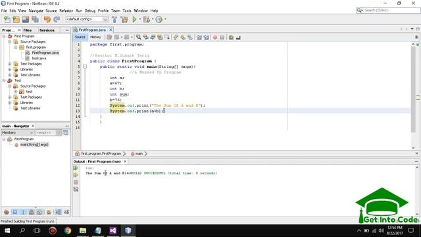Click the Open Project toolbar icon
The height and width of the screenshot is (237, 421).
(x=26, y=19)
